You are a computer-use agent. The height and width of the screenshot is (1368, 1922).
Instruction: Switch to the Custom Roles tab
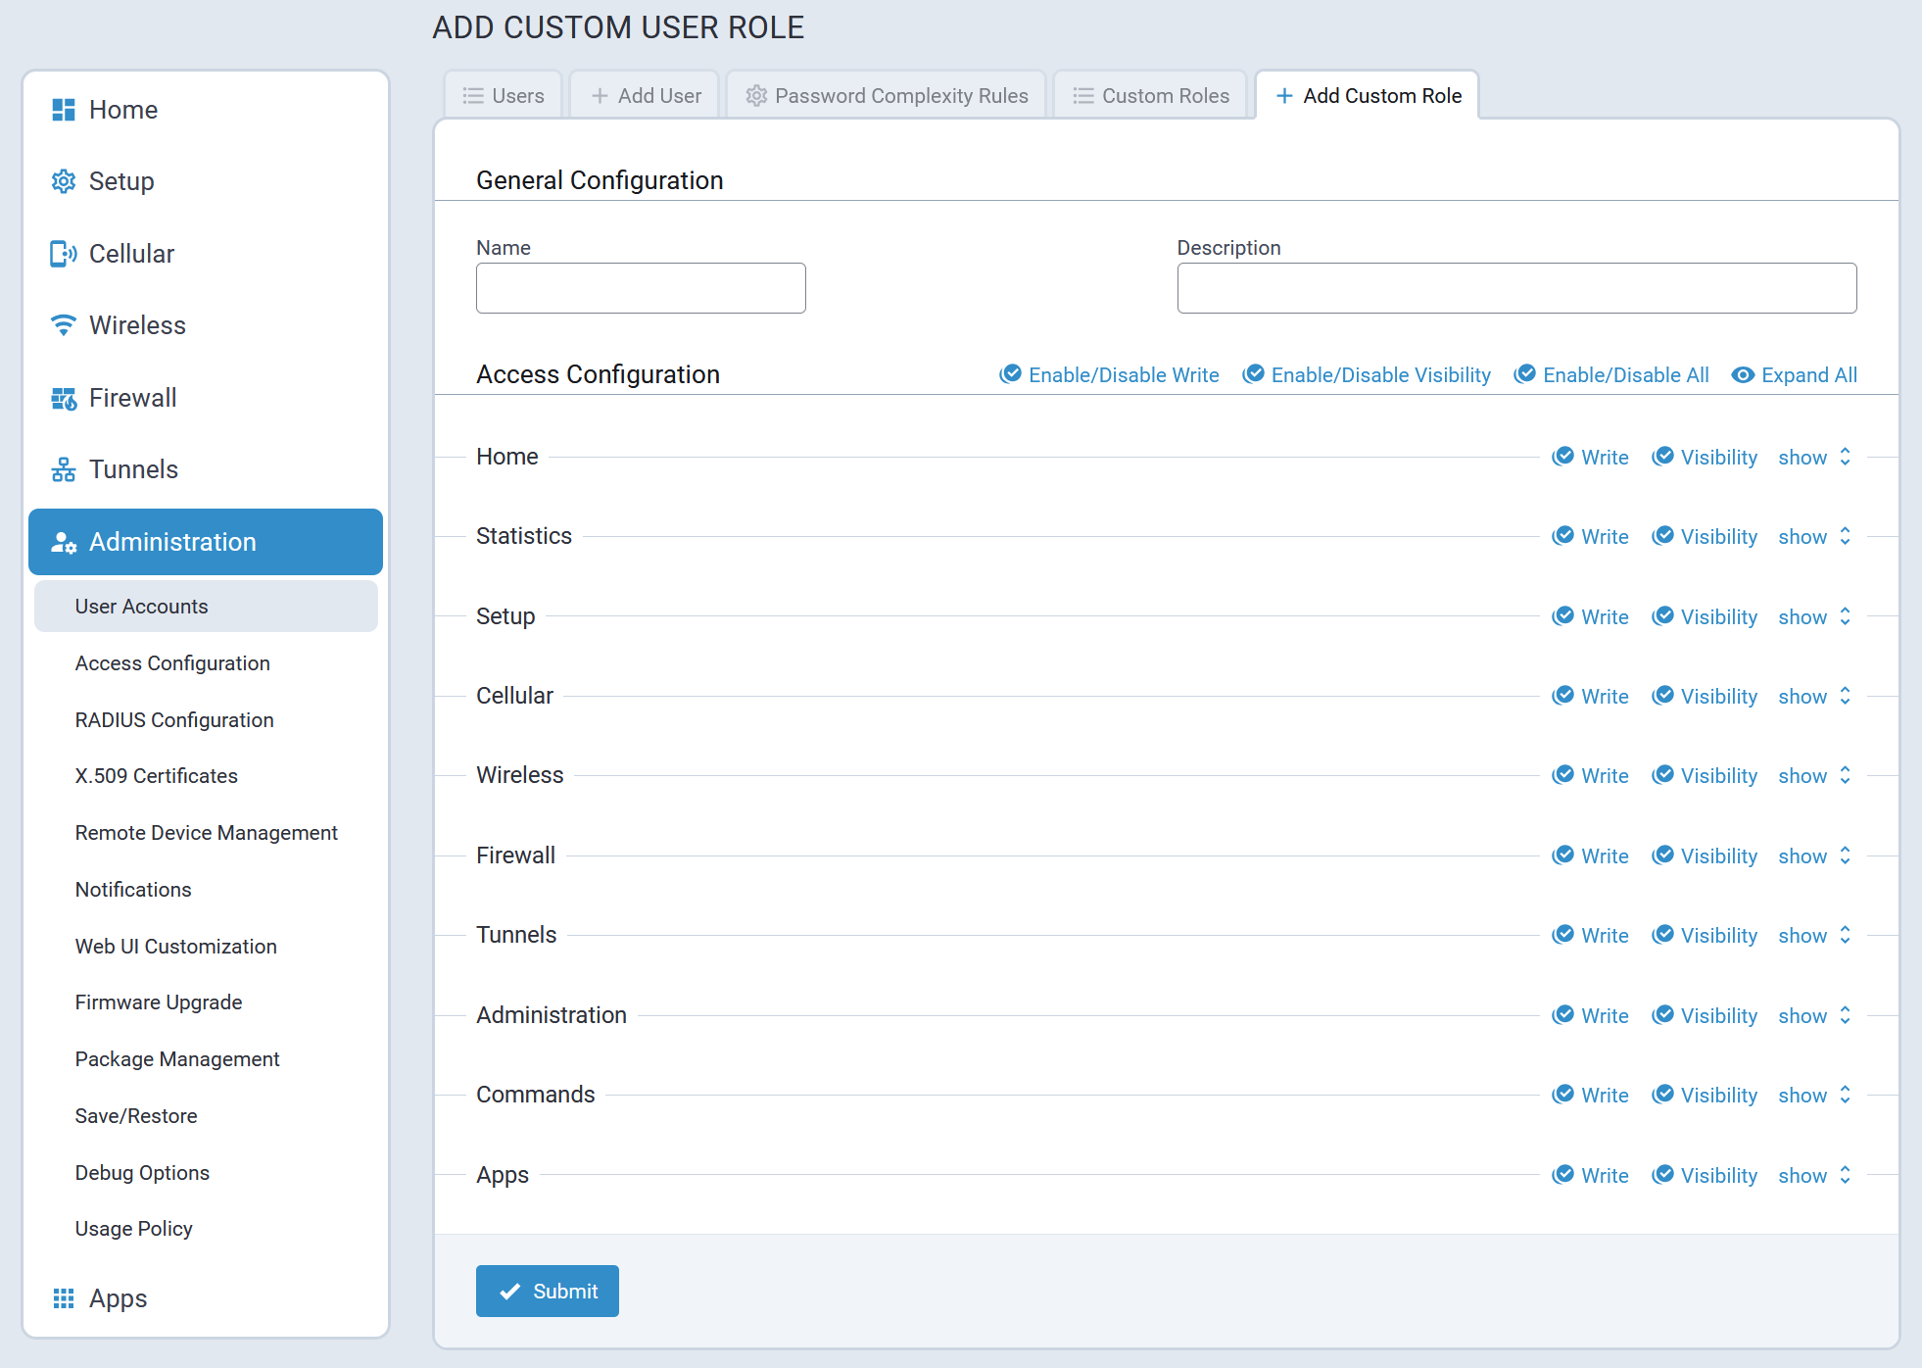pyautogui.click(x=1150, y=96)
